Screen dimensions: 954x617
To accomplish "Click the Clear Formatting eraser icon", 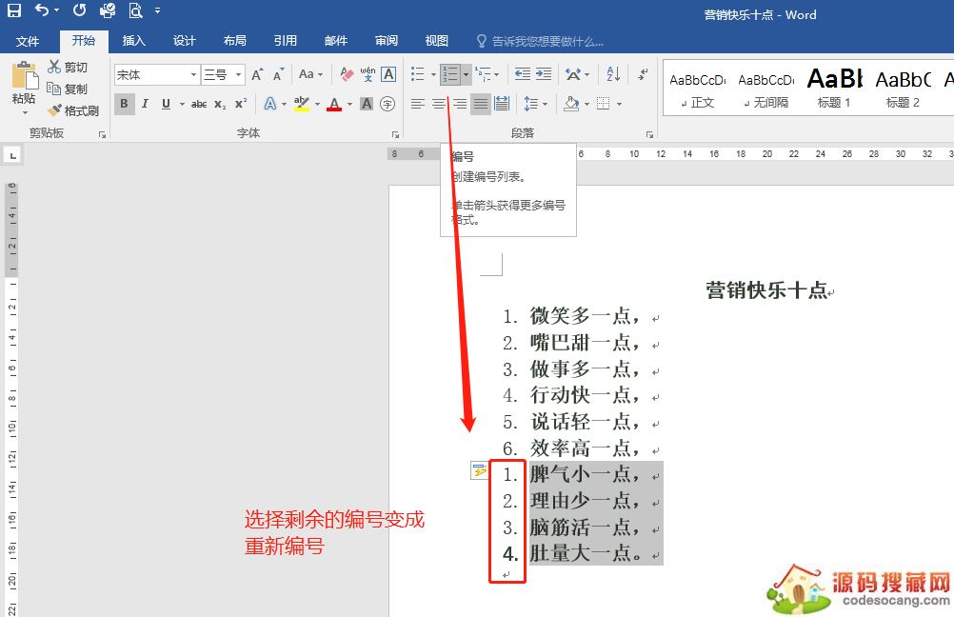I will click(347, 74).
